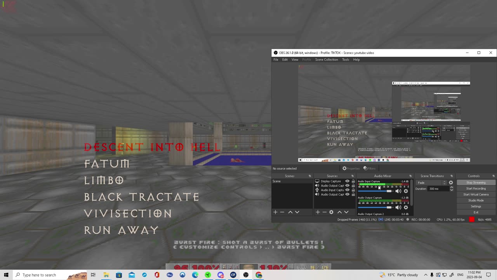Open the File menu in OBS

click(276, 59)
